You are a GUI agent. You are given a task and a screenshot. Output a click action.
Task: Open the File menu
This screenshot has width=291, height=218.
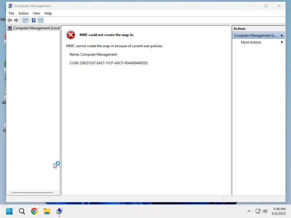point(11,13)
